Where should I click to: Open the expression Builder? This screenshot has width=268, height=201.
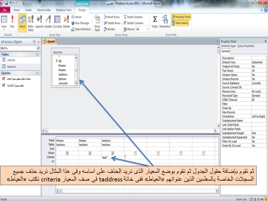point(109,29)
